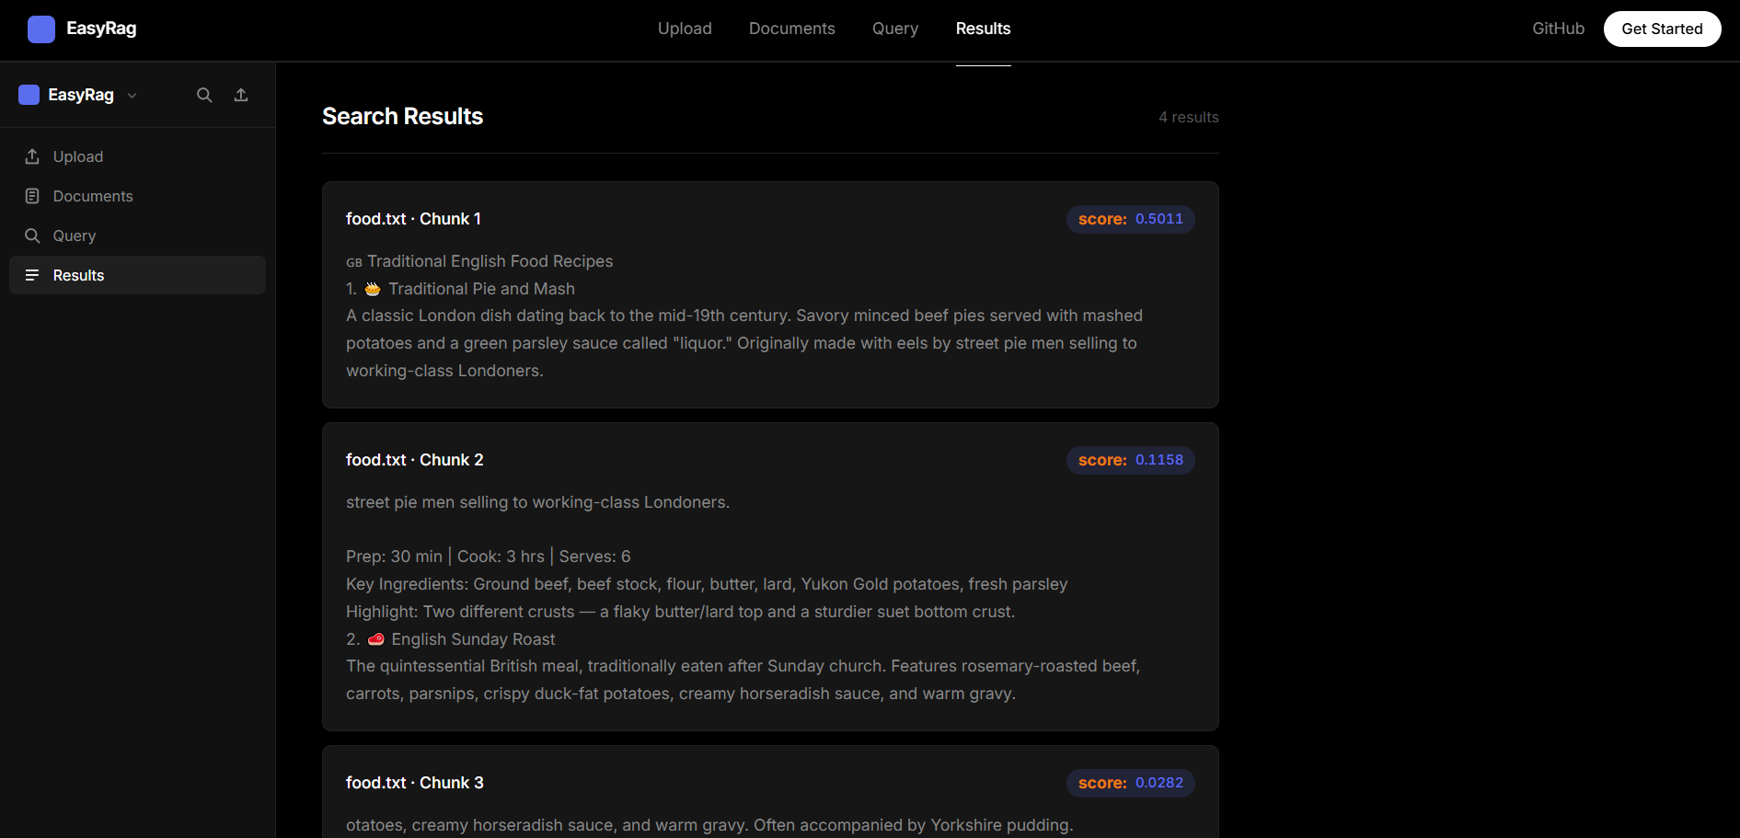
Task: Click the Upload icon in sidebar list
Action: (32, 156)
